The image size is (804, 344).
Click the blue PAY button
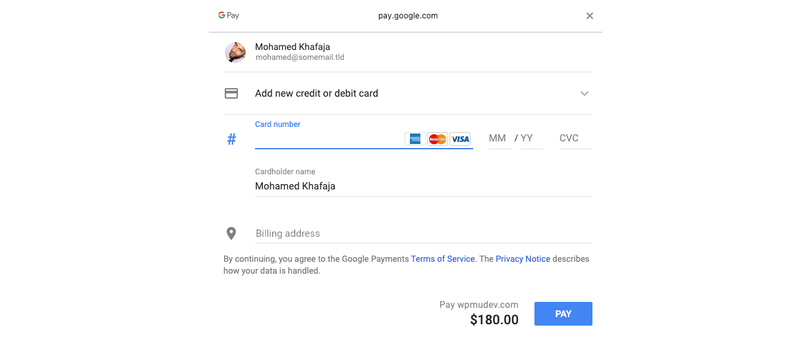click(x=563, y=314)
